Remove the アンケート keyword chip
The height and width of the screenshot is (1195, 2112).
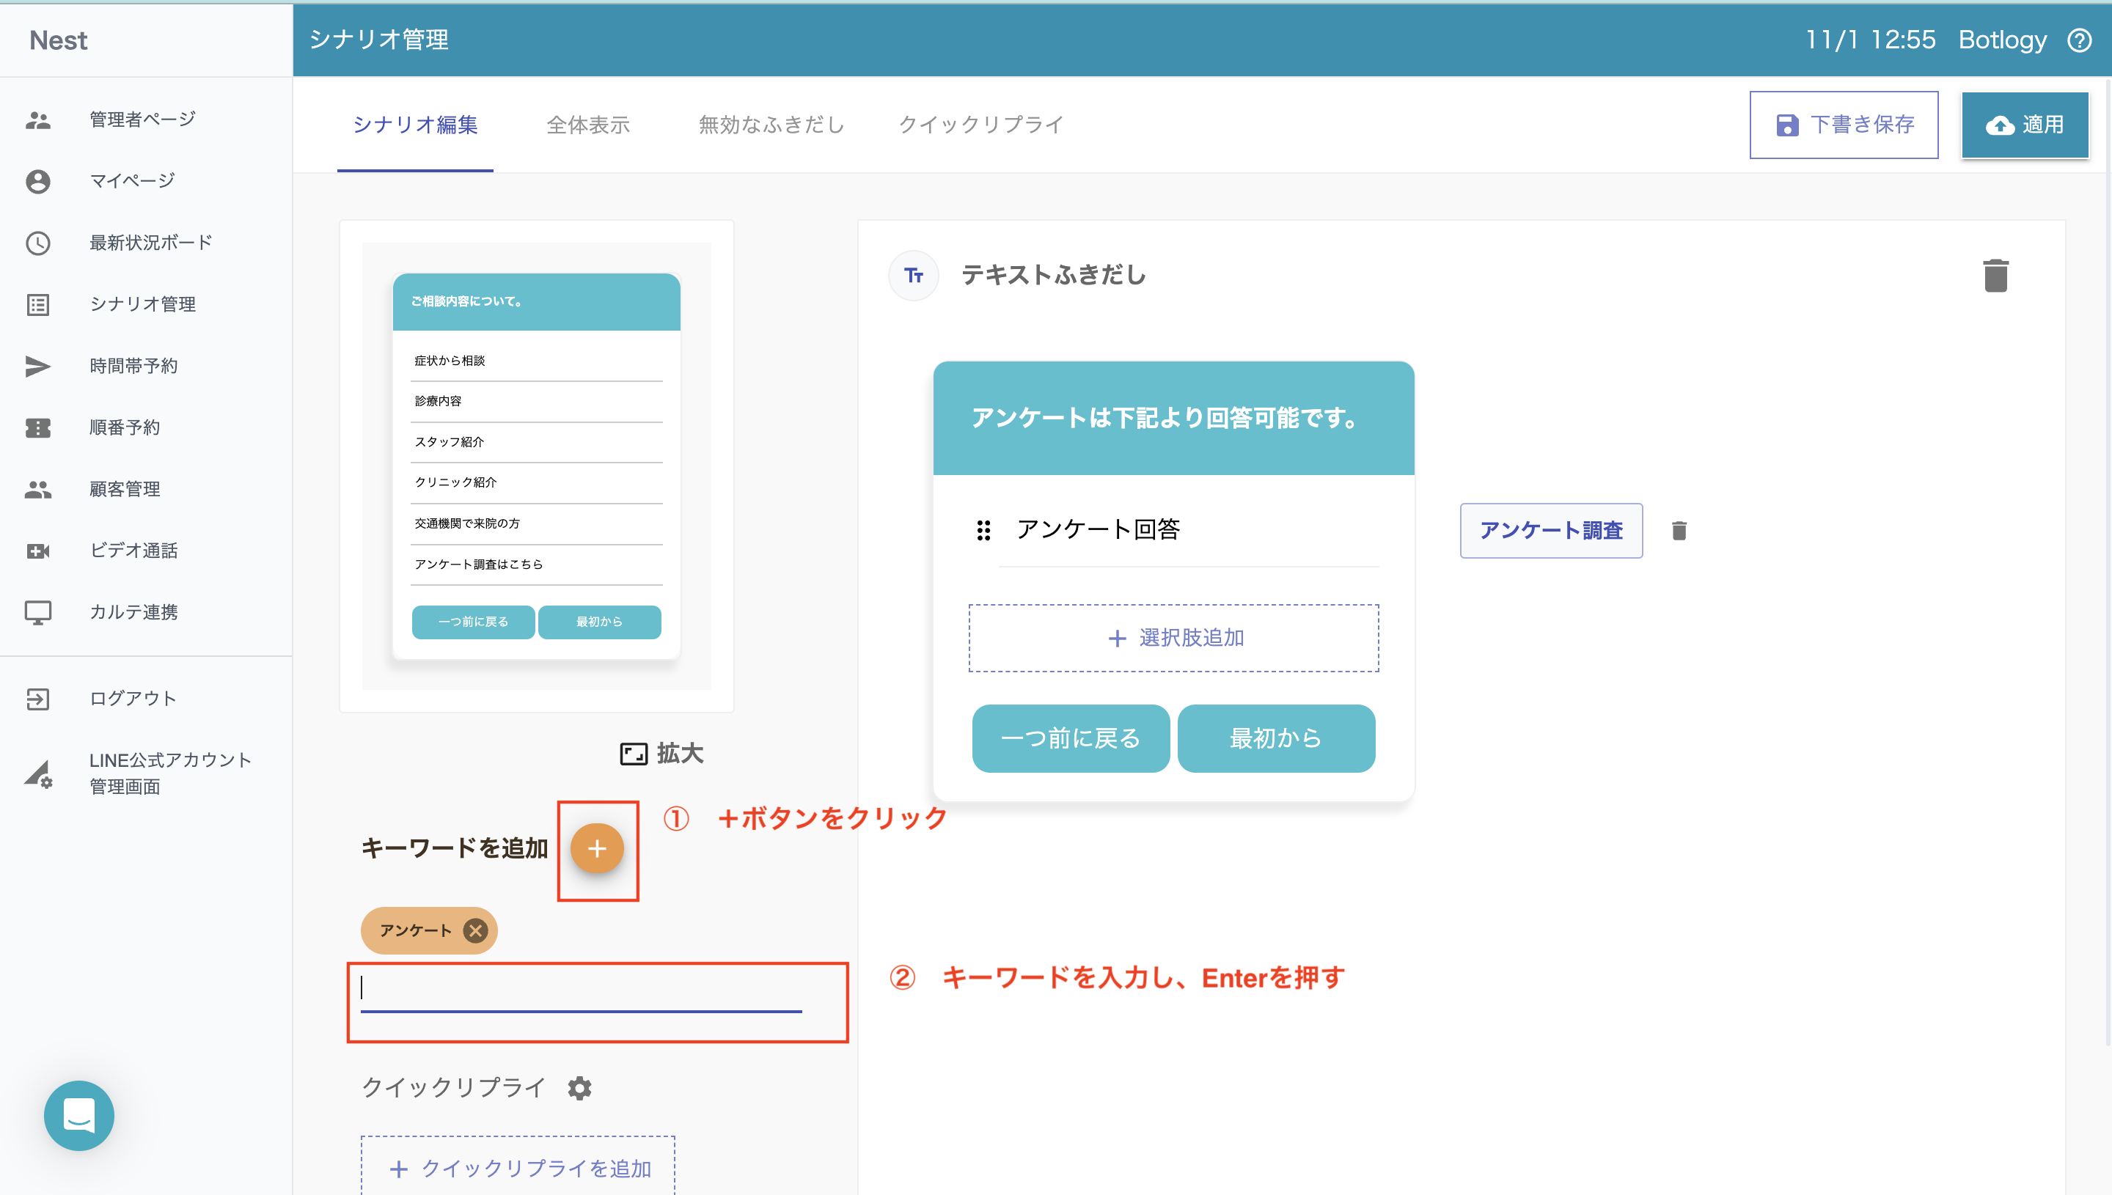pyautogui.click(x=475, y=930)
